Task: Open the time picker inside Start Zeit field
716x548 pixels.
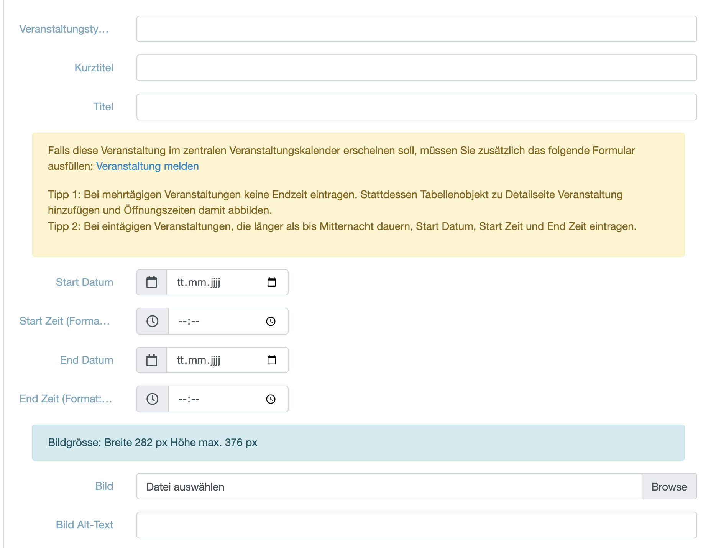Action: pos(271,321)
